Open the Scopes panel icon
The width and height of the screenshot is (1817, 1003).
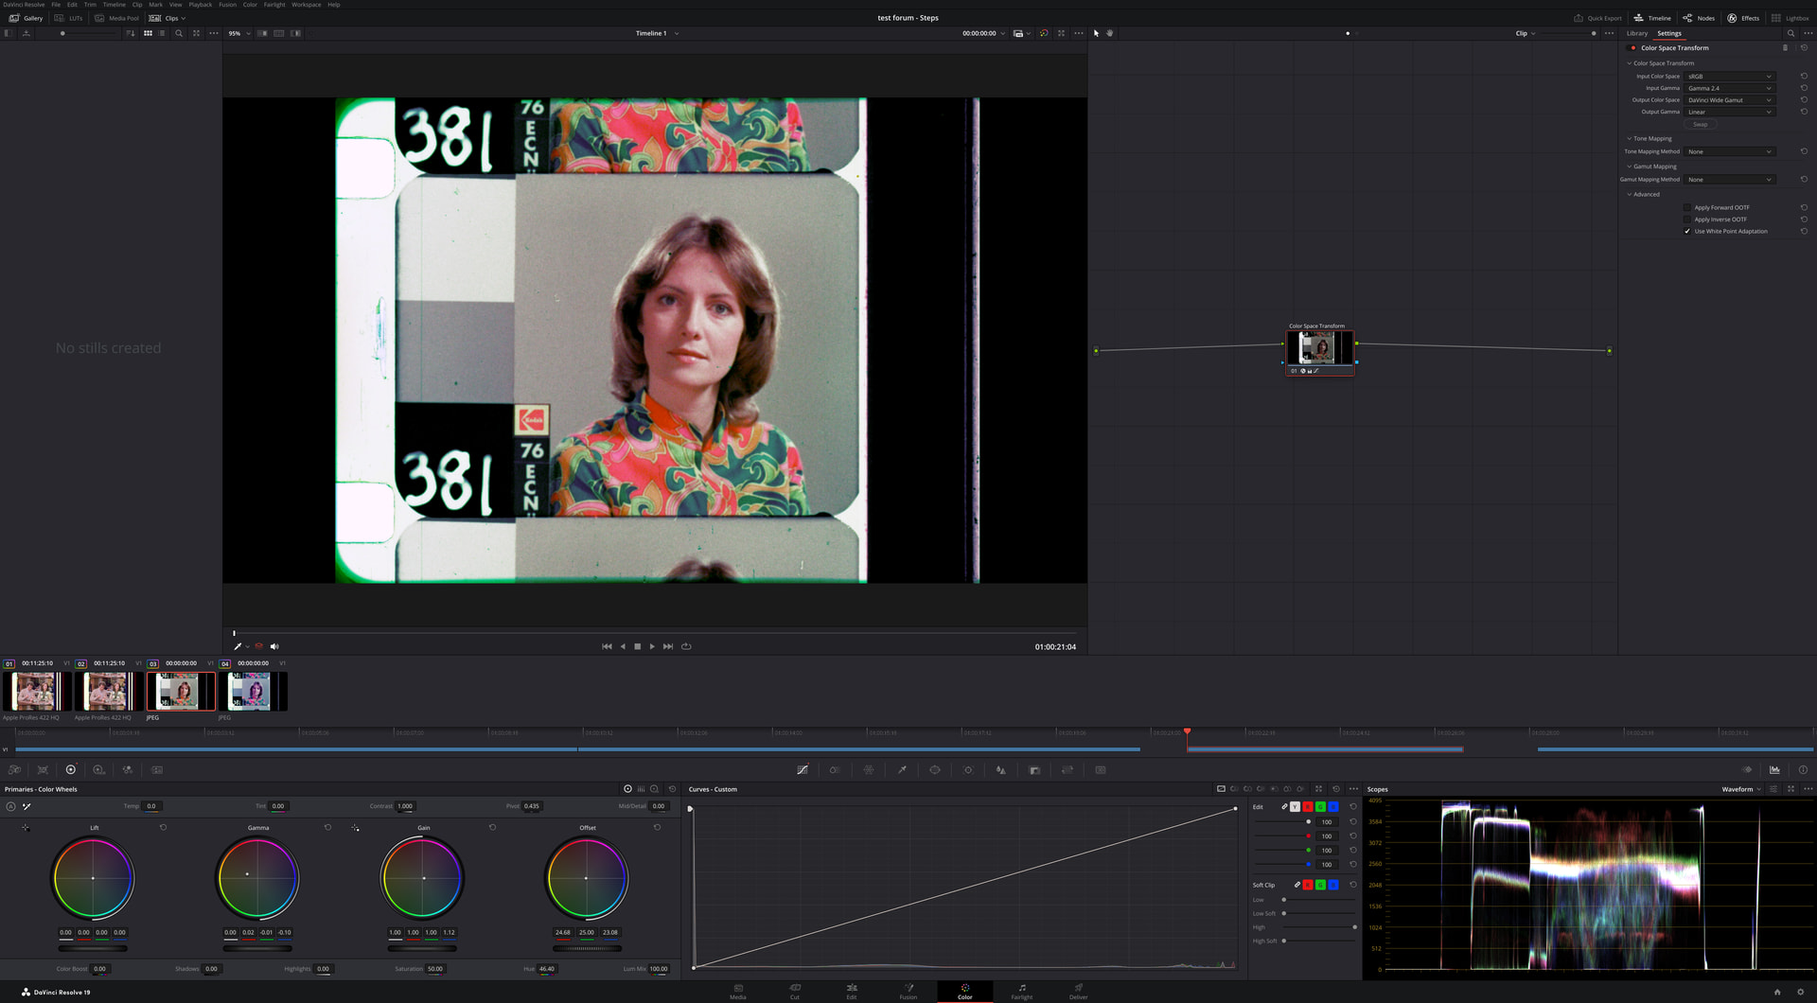tap(1774, 770)
